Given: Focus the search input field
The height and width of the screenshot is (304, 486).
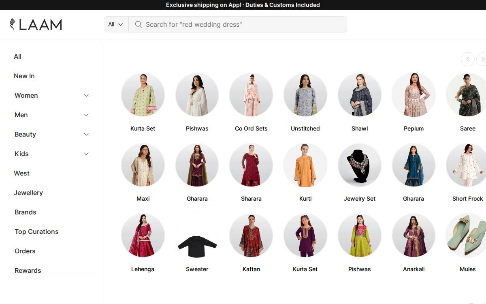Looking at the screenshot, I should [238, 24].
